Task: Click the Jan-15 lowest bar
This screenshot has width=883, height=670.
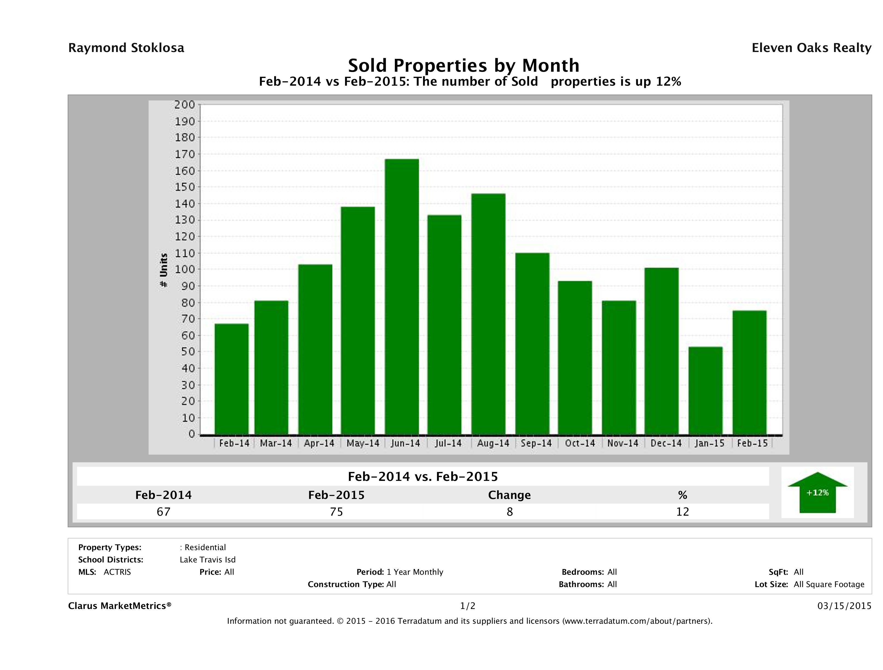Action: coord(705,390)
